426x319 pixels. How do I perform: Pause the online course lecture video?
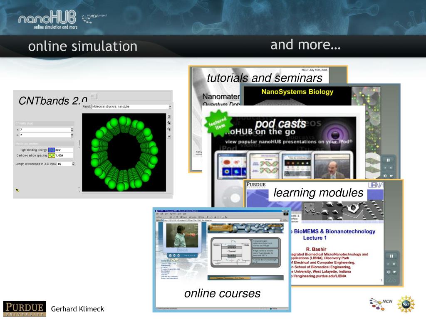click(170, 255)
